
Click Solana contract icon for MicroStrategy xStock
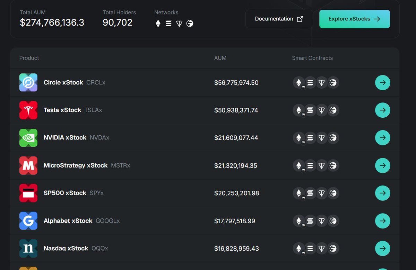click(310, 165)
